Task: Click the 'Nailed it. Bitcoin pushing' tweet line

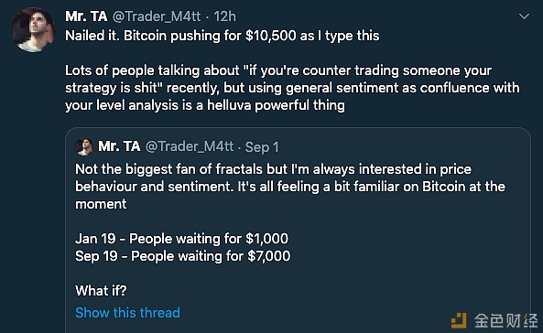Action: pyautogui.click(x=223, y=36)
